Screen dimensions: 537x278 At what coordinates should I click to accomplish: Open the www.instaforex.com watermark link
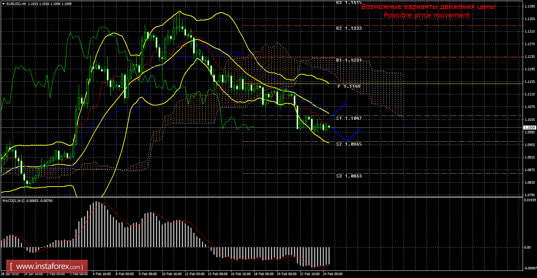click(49, 267)
